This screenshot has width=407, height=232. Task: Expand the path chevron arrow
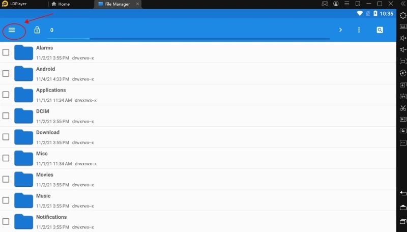pyautogui.click(x=340, y=30)
